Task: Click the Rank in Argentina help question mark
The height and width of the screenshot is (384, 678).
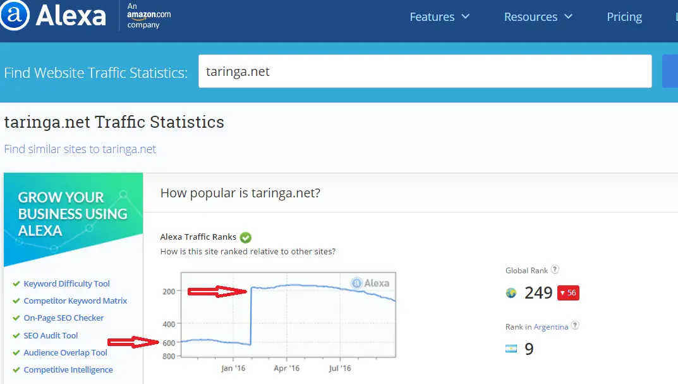Action: point(575,326)
